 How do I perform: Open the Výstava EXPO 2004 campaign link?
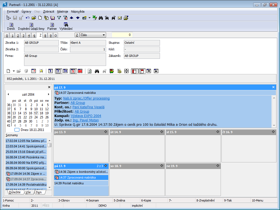pyautogui.click(x=86, y=116)
